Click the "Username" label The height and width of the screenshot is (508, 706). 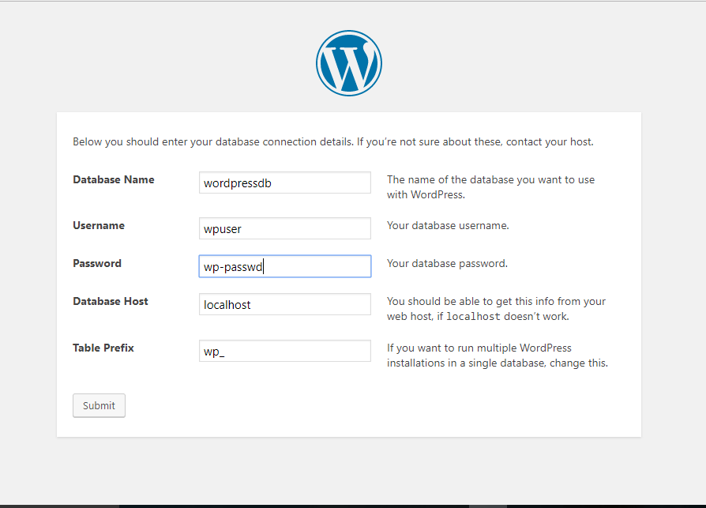click(x=99, y=226)
